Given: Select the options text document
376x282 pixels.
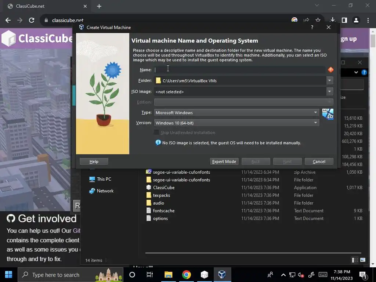Looking at the screenshot, I should click(160, 218).
